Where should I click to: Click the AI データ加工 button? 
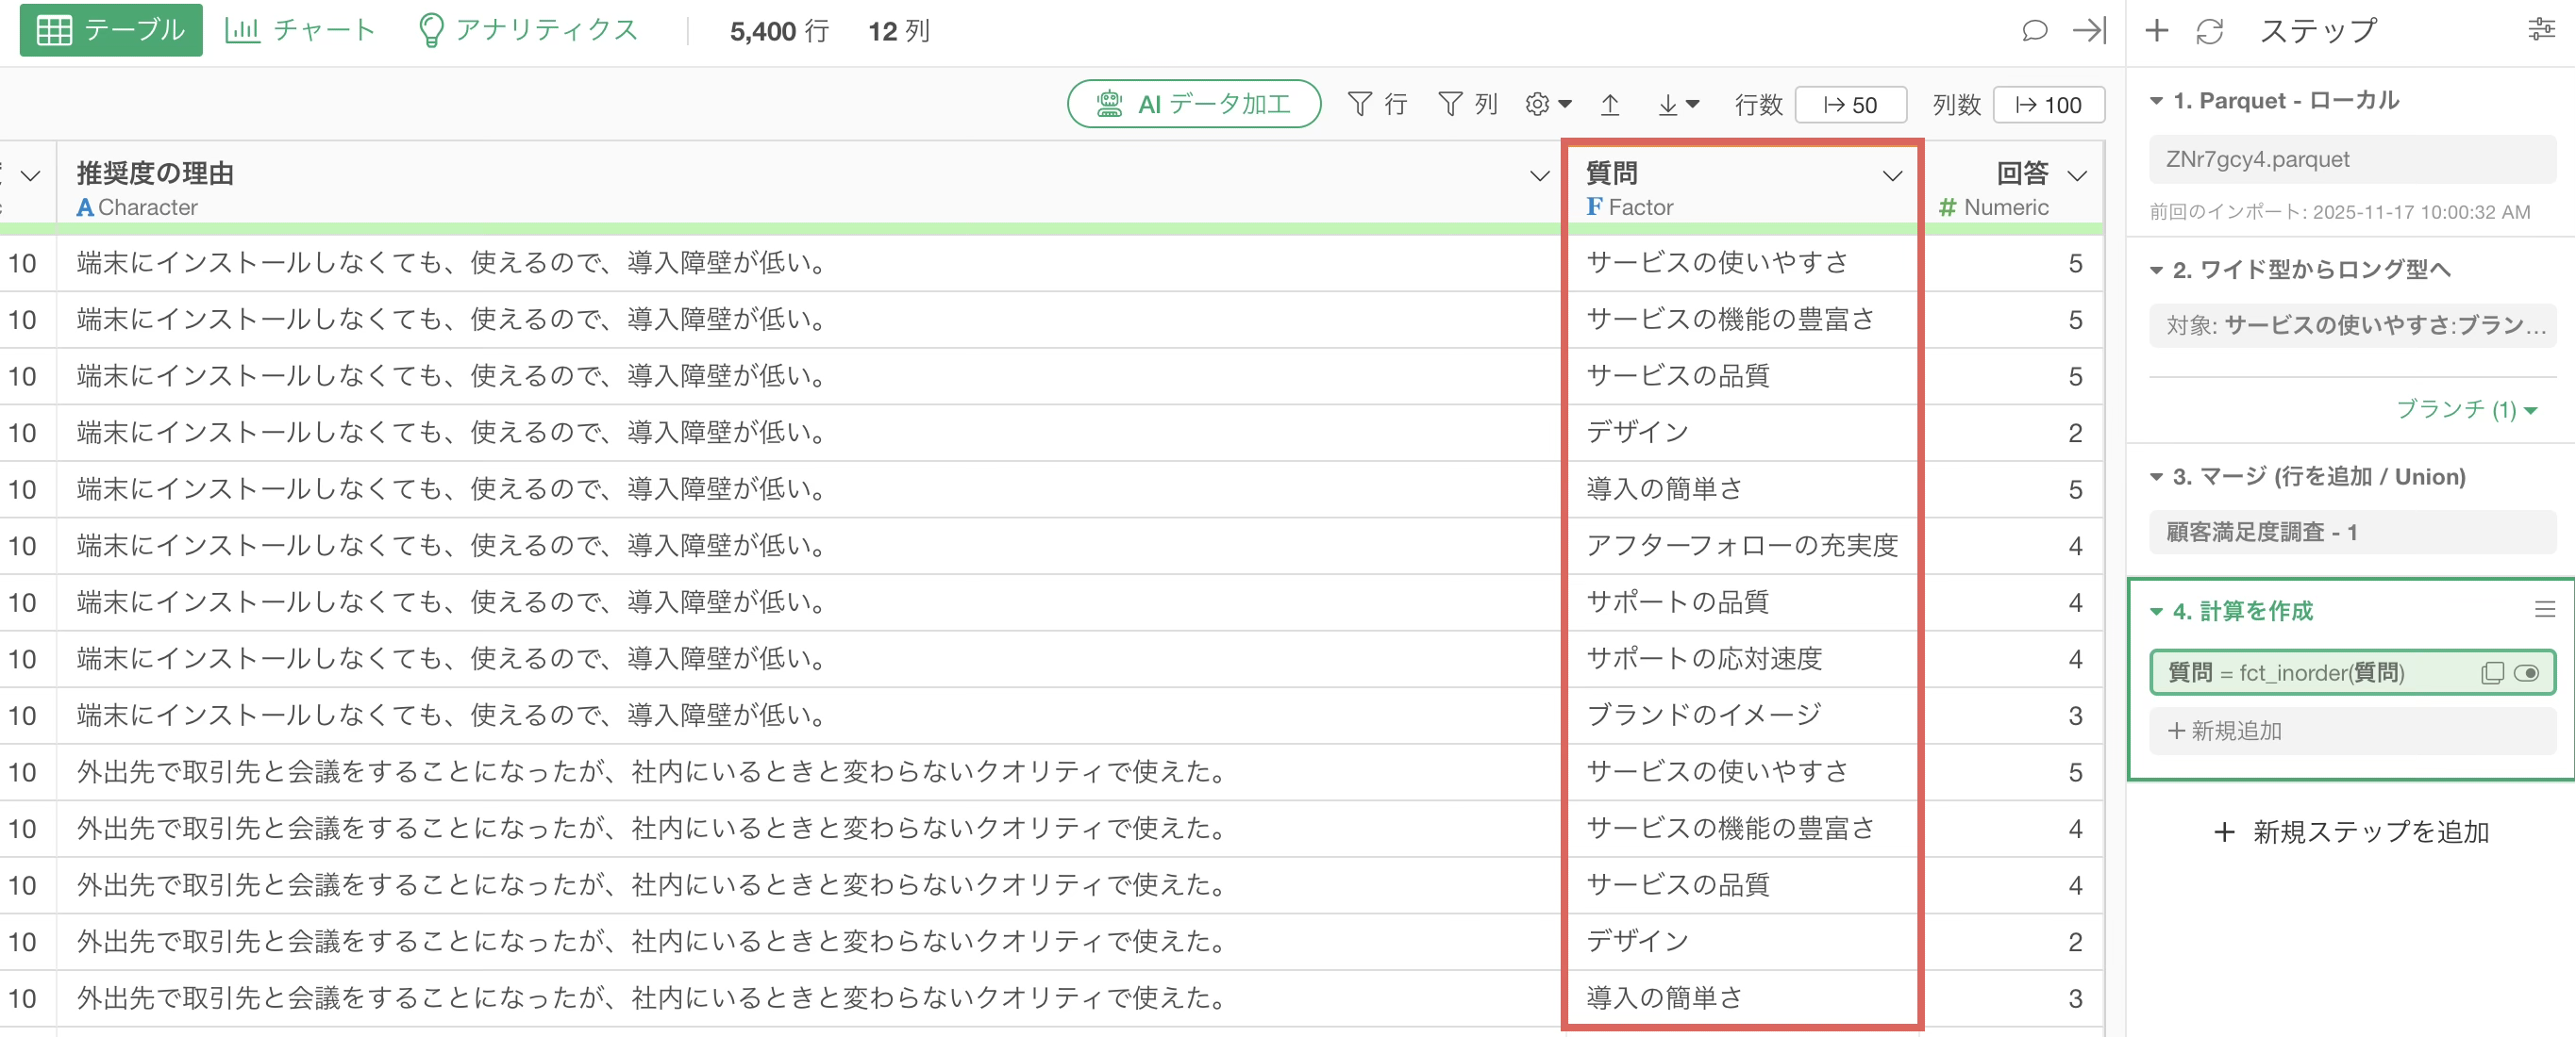pos(1193,104)
